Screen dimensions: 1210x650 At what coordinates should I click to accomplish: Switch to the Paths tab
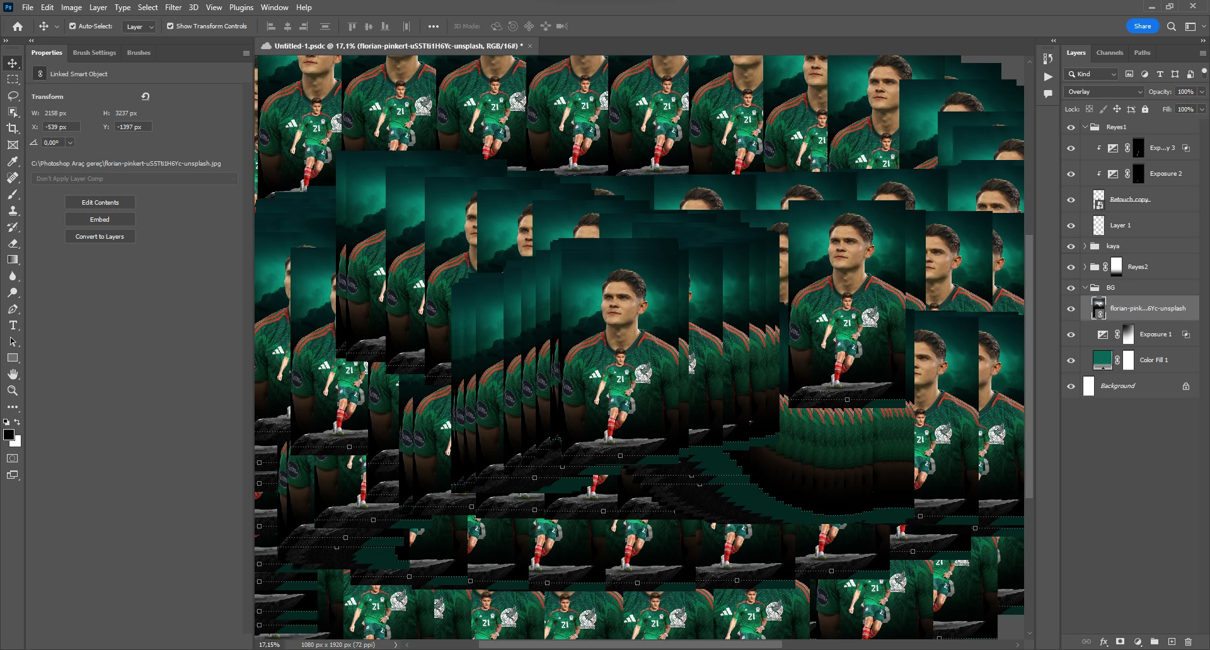[x=1142, y=53]
